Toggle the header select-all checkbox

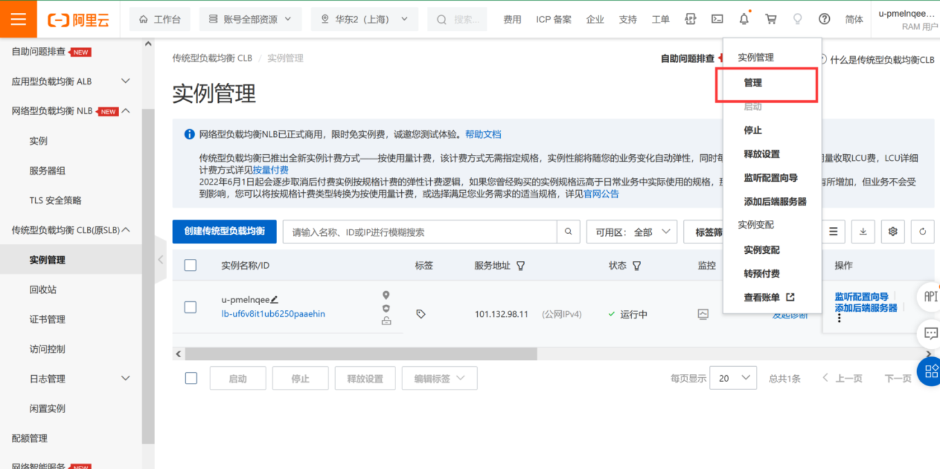pos(190,265)
